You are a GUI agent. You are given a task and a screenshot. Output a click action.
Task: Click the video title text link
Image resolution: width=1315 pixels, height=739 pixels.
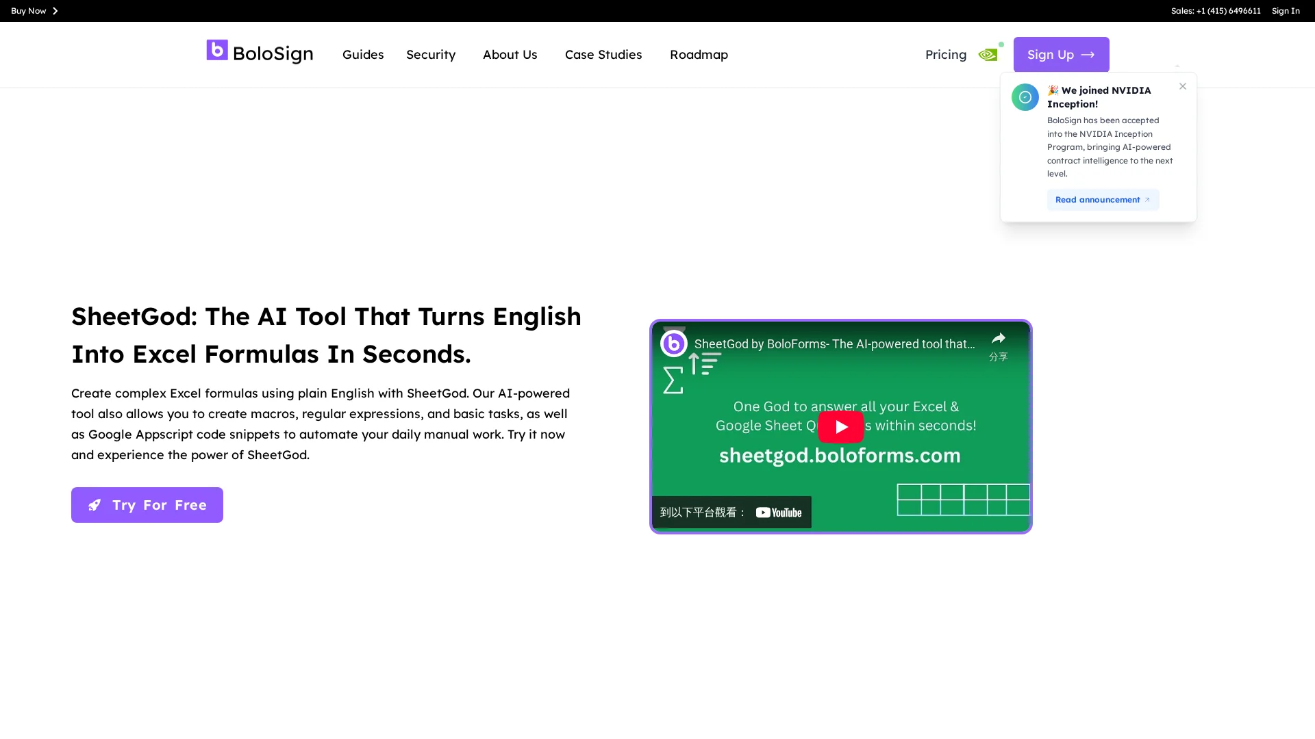[x=834, y=344]
